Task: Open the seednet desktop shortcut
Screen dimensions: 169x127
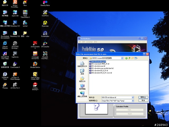Action: (x=25, y=24)
